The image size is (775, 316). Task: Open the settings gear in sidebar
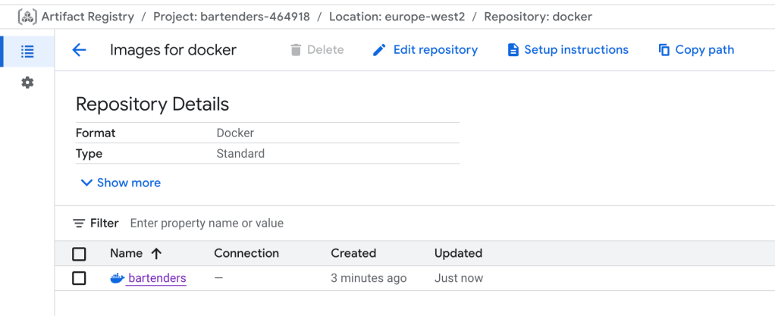27,83
